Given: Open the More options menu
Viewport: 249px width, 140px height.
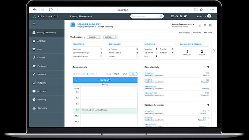Looking at the screenshot, I should (x=208, y=33).
